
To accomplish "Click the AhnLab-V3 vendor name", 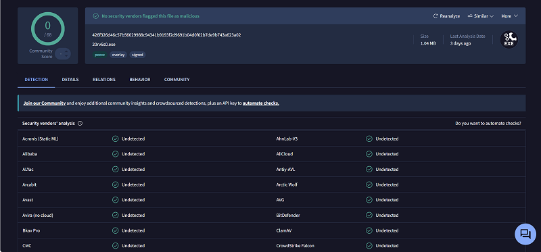I will [287, 138].
